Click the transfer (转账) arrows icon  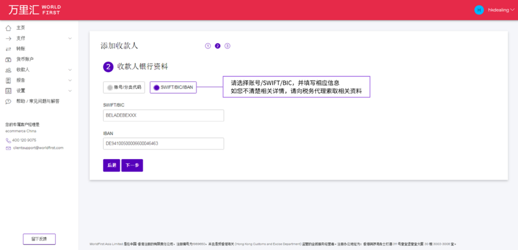pos(8,48)
